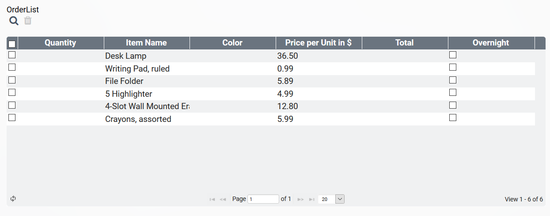Open the rows-per-page dropdown

coord(340,199)
